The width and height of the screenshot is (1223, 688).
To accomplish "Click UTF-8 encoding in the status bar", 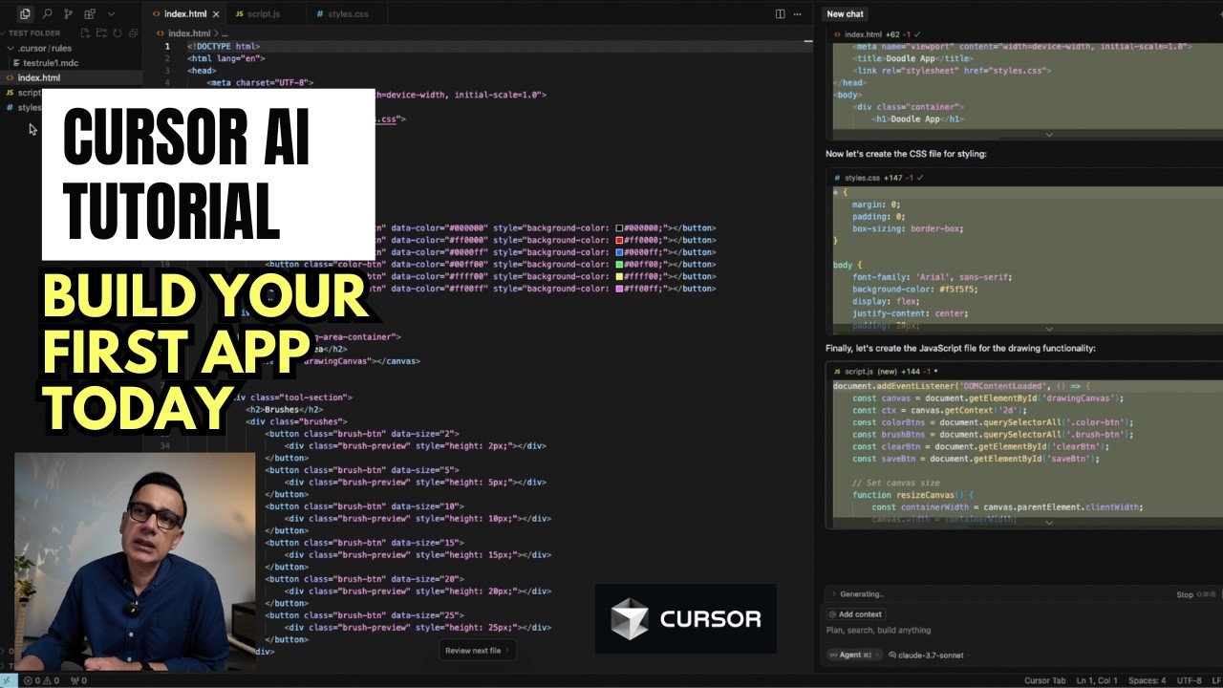I will click(1190, 680).
